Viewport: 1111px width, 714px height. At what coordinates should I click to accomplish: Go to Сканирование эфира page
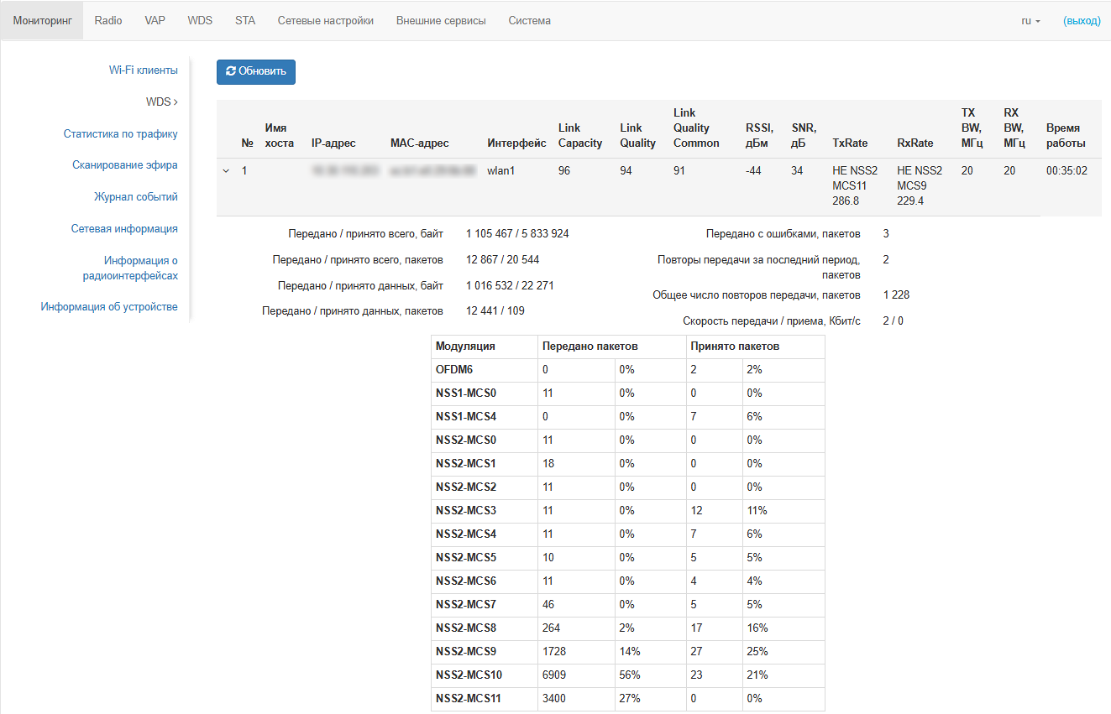pyautogui.click(x=124, y=165)
